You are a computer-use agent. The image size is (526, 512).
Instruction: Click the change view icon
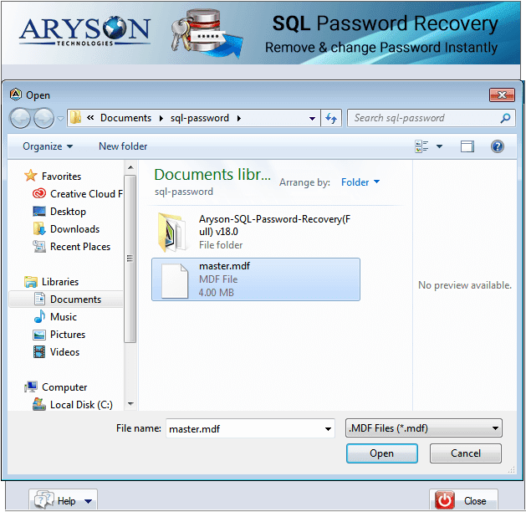click(421, 146)
